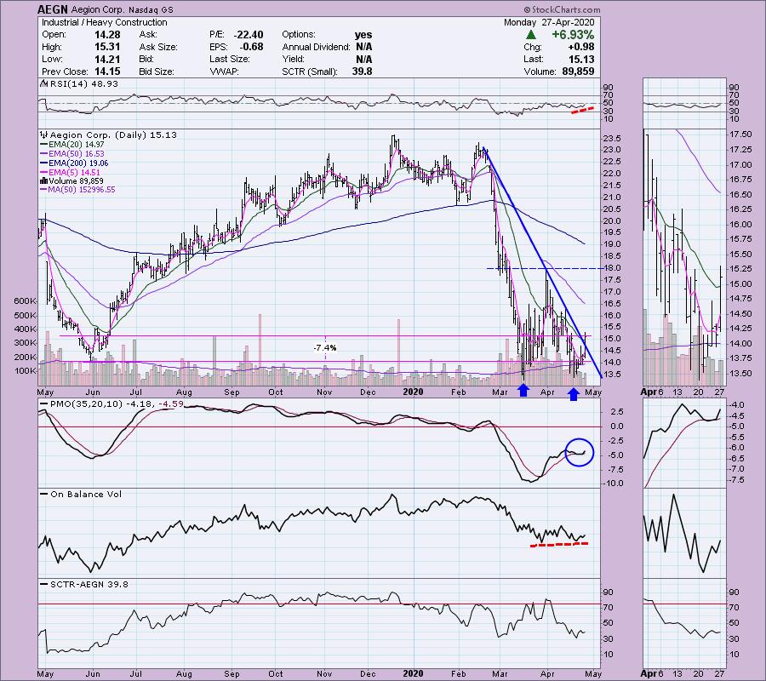Click the 0.0 PMO axis label
Screen dimensions: 766x681
(x=617, y=426)
